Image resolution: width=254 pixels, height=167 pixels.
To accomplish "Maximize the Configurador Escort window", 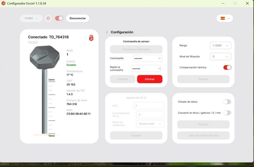I will coord(235,3).
